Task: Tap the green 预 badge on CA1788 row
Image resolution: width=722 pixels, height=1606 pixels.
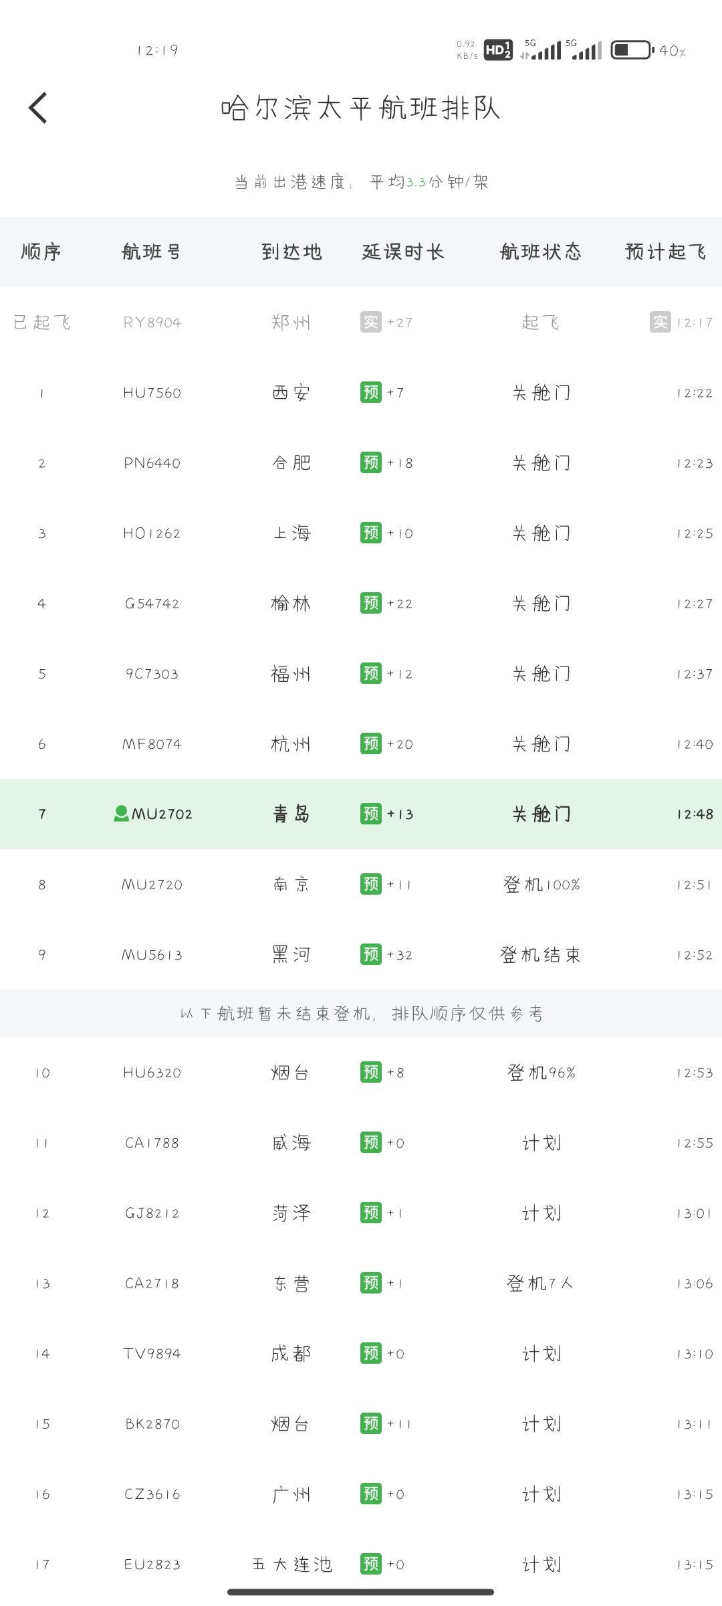Action: tap(371, 1142)
